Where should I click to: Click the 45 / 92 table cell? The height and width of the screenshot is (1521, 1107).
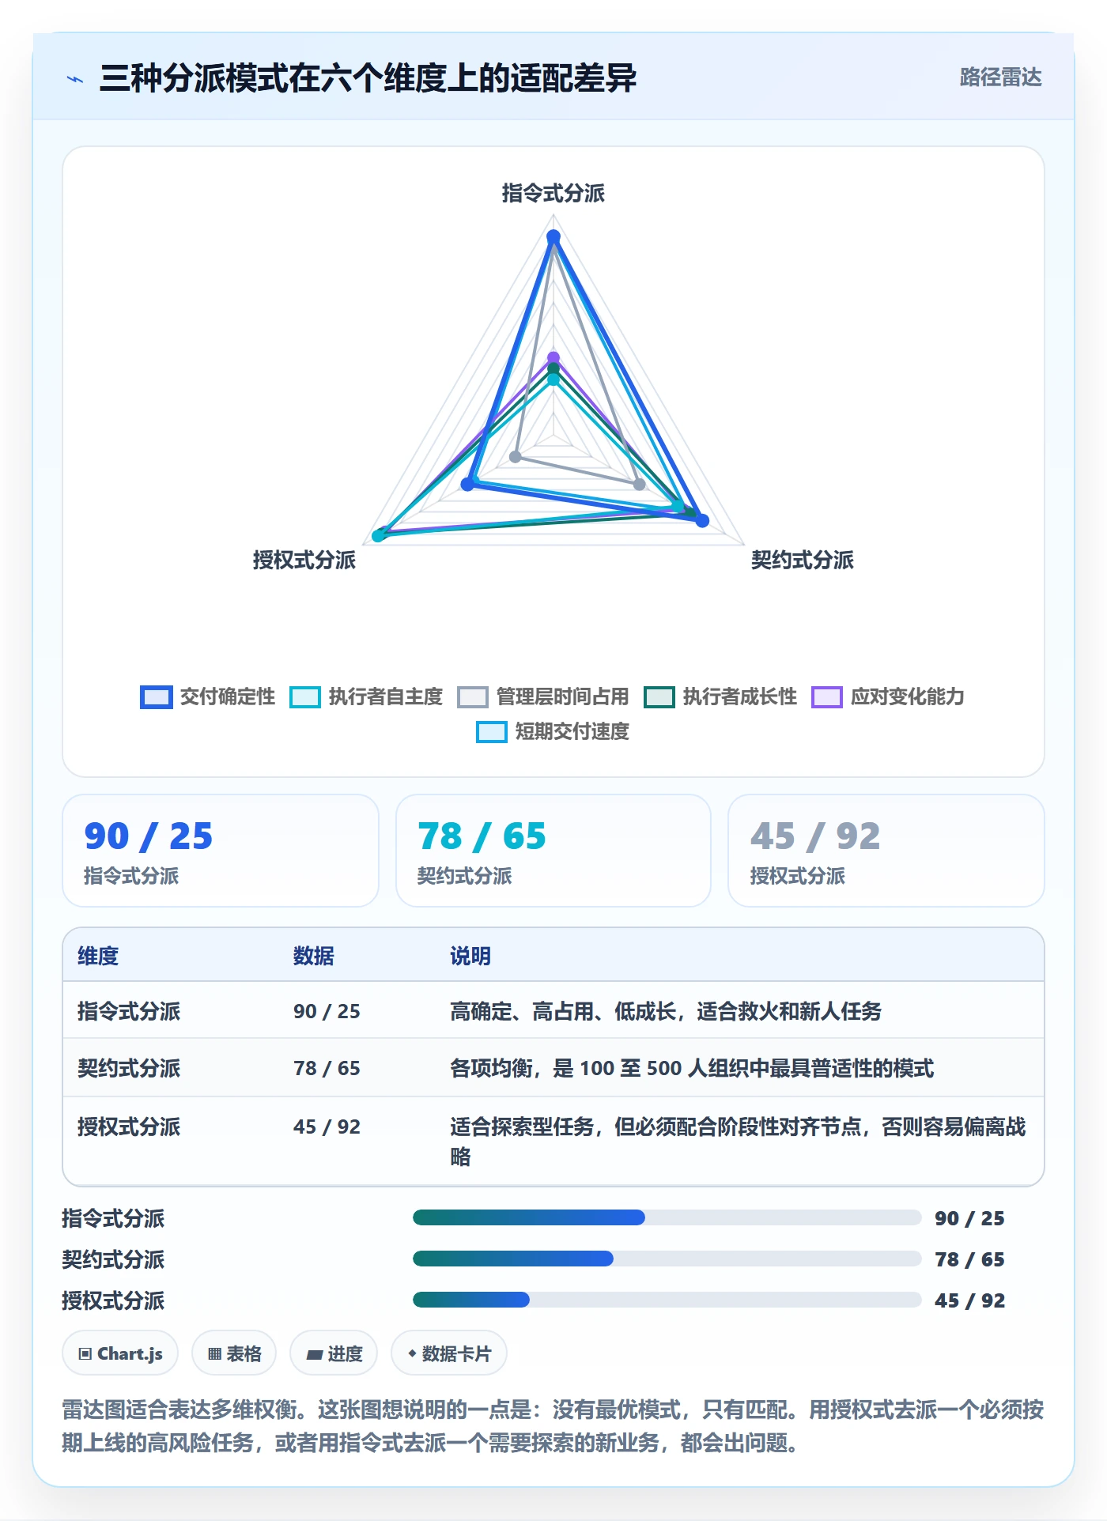(x=327, y=1127)
